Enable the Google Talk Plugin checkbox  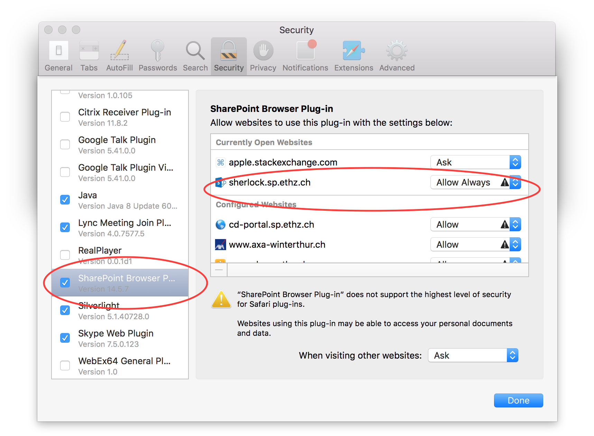click(x=65, y=144)
